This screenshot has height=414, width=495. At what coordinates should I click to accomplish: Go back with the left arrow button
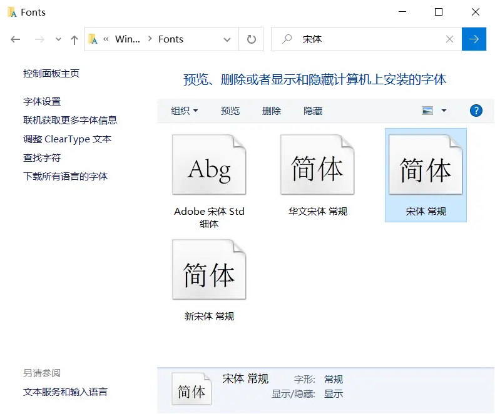coord(15,39)
